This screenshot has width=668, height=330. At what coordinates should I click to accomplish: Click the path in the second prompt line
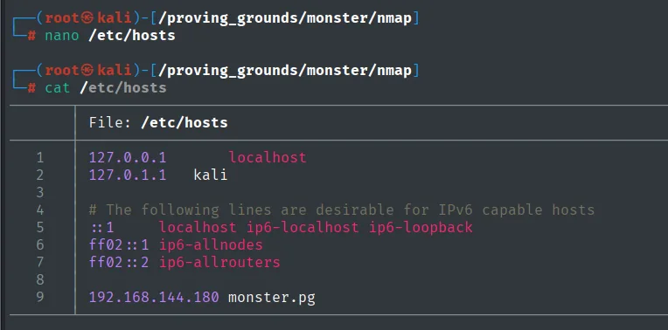coord(284,71)
